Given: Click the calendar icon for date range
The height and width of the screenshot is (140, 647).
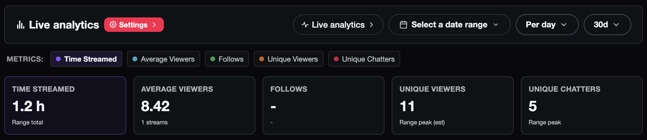Looking at the screenshot, I should pos(403,25).
